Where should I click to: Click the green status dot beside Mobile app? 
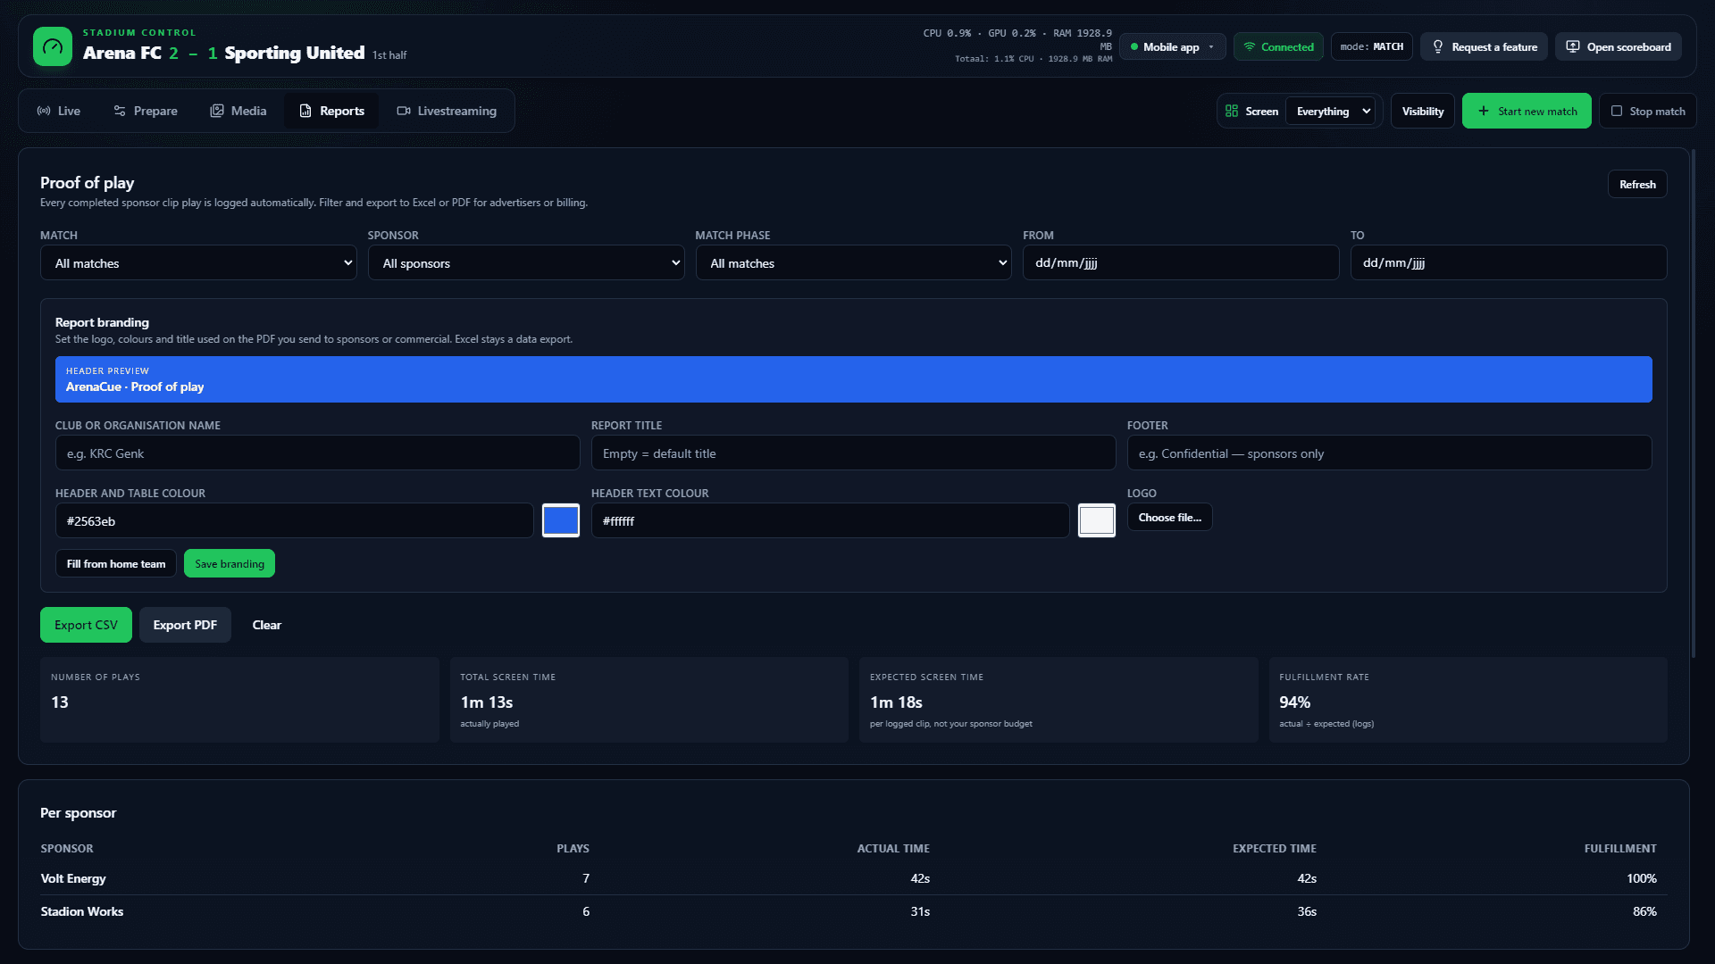(x=1134, y=46)
